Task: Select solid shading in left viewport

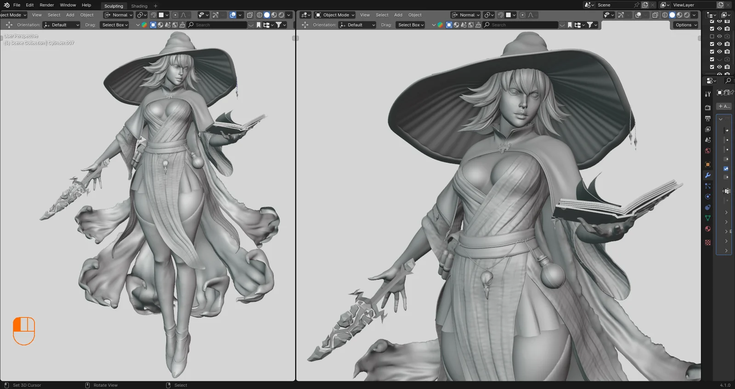Action: (x=267, y=15)
